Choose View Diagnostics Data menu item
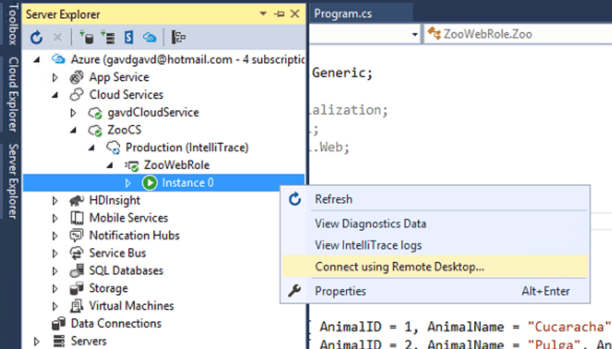Viewport: 612px width, 349px height. pyautogui.click(x=436, y=224)
